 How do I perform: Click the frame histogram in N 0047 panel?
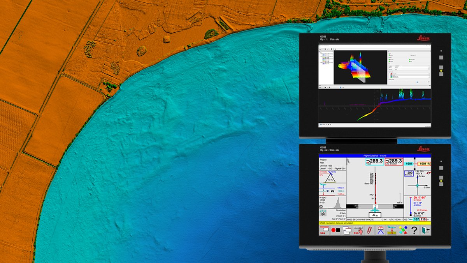click(338, 203)
